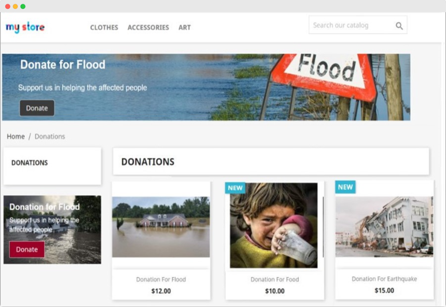
Task: Click the NEW badge on Food donation
Action: click(x=235, y=188)
